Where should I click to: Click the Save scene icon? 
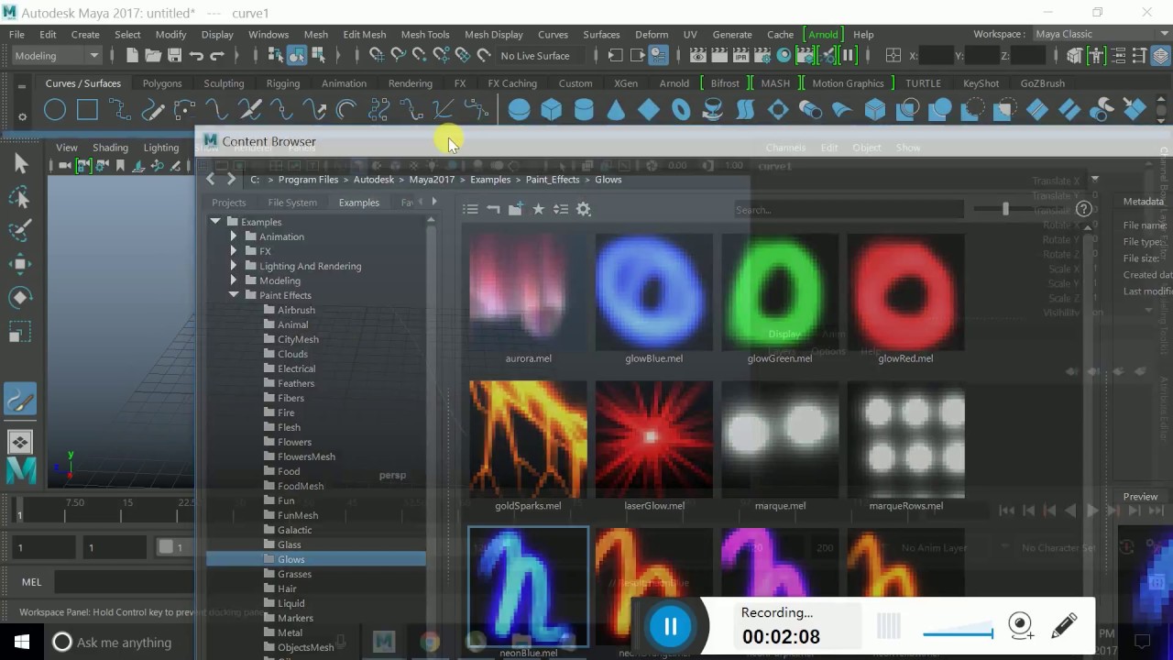[x=175, y=56]
